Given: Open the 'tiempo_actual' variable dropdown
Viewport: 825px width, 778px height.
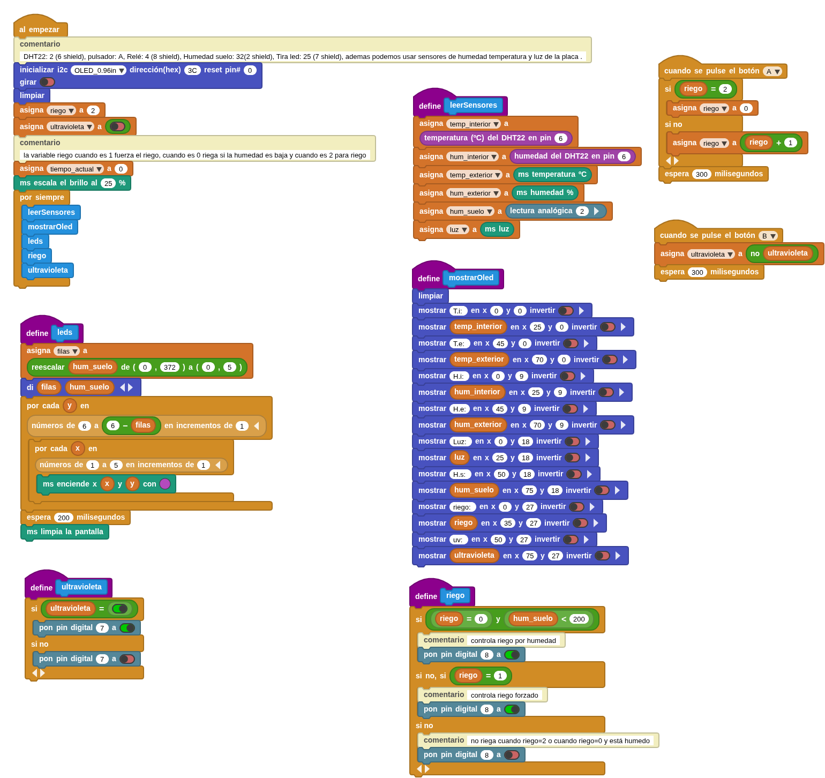Looking at the screenshot, I should (75, 169).
